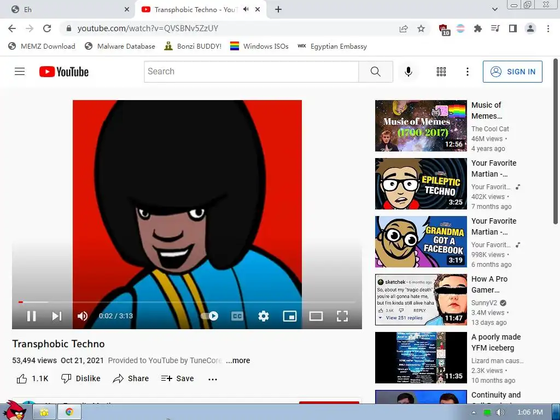Share the video
Screen dimensions: 560x420
pos(131,378)
